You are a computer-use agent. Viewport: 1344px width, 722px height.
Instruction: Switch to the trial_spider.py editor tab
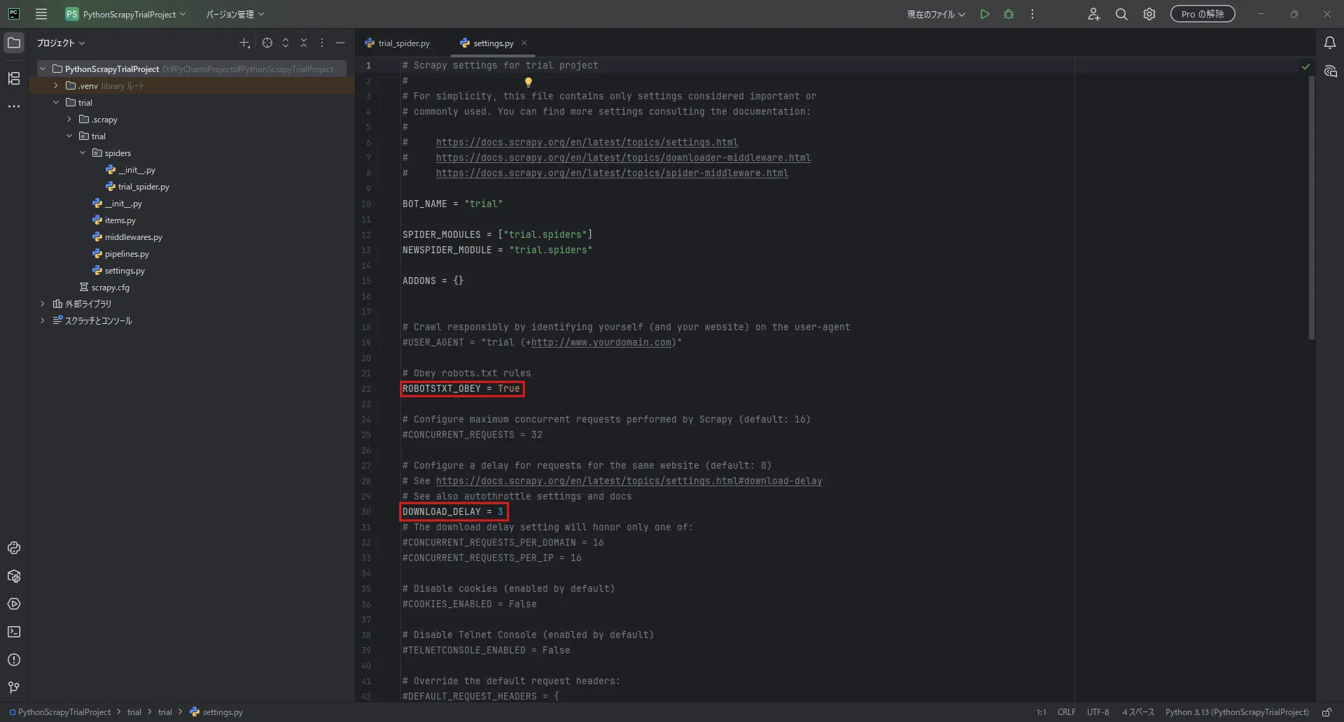click(x=398, y=43)
